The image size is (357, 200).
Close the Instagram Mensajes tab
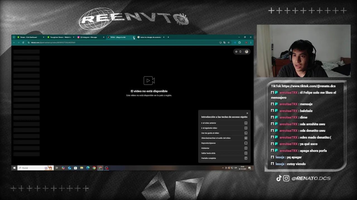pos(103,37)
